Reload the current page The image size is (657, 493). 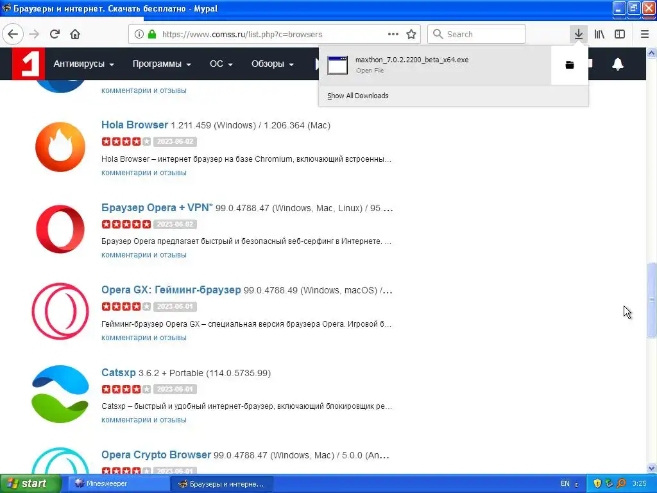click(x=55, y=34)
